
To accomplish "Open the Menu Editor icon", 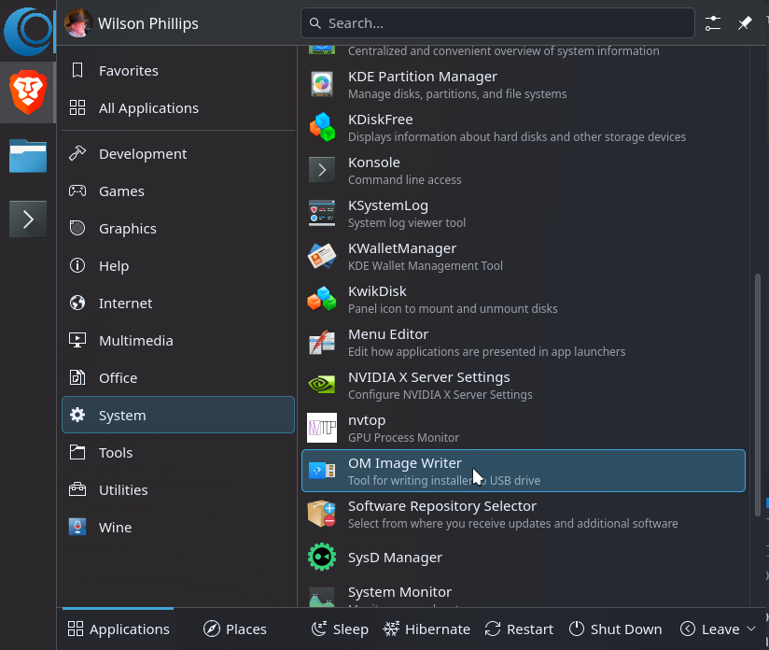I will pos(322,342).
